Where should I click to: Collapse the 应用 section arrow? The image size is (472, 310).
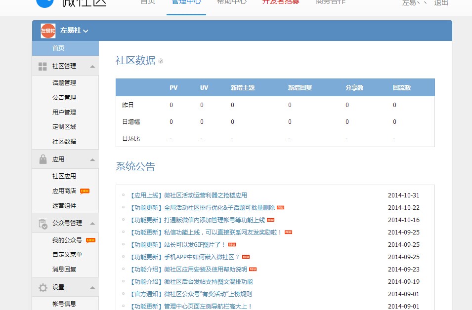[x=92, y=159]
